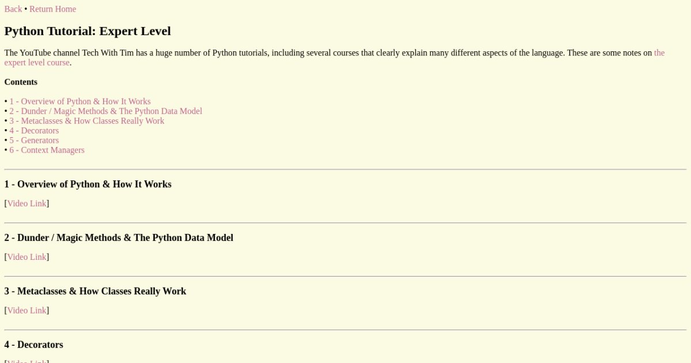
Task: Open 6 - Context Managers contents link
Action: [47, 150]
